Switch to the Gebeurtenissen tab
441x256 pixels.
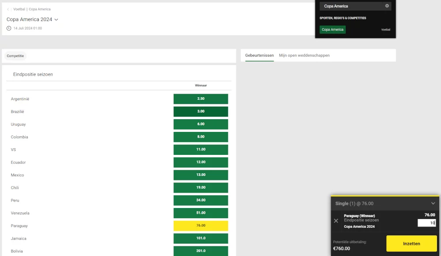pos(259,55)
